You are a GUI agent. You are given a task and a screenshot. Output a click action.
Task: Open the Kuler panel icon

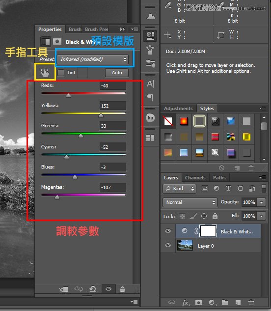(150, 117)
